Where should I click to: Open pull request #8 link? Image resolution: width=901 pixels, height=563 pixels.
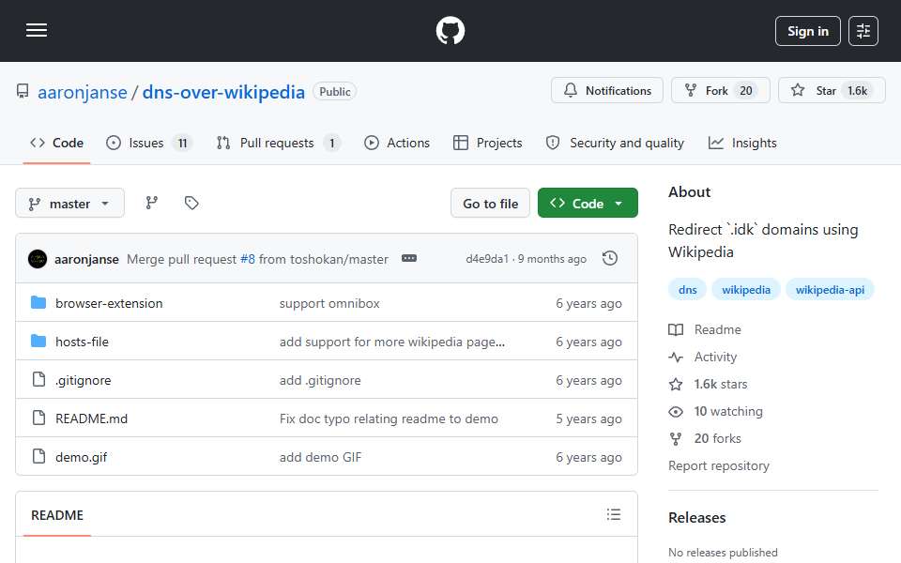coord(248,259)
